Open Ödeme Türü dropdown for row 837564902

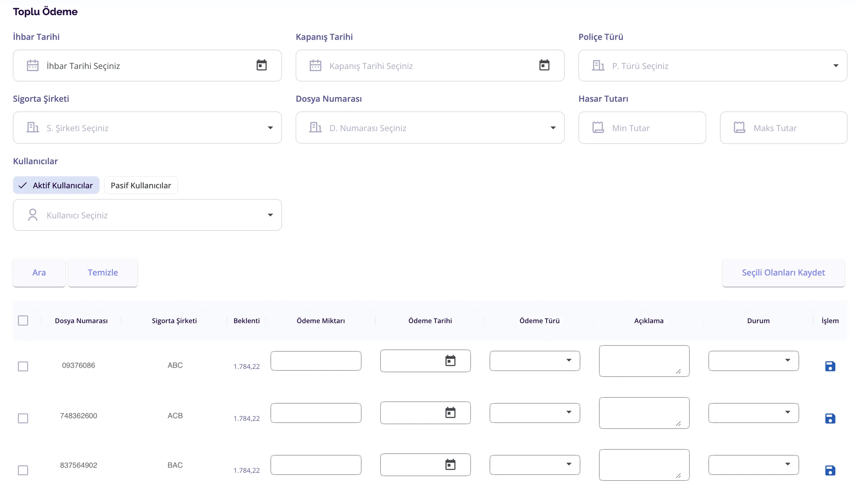pos(535,464)
